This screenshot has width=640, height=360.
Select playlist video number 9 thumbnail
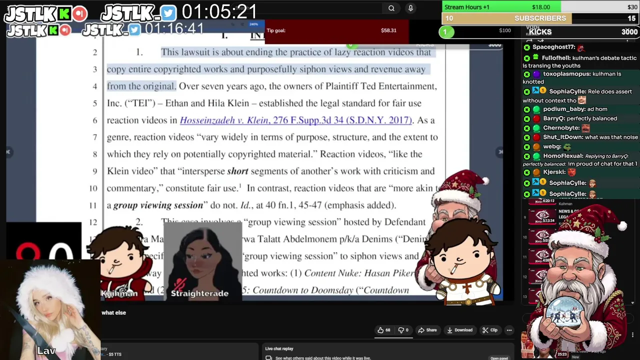coord(542,216)
